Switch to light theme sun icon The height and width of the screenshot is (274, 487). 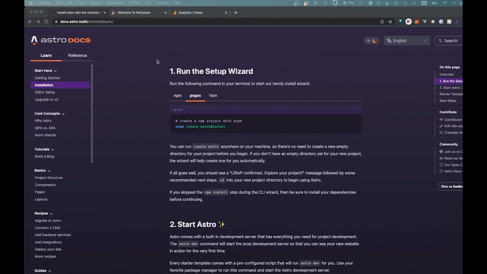coord(368,41)
